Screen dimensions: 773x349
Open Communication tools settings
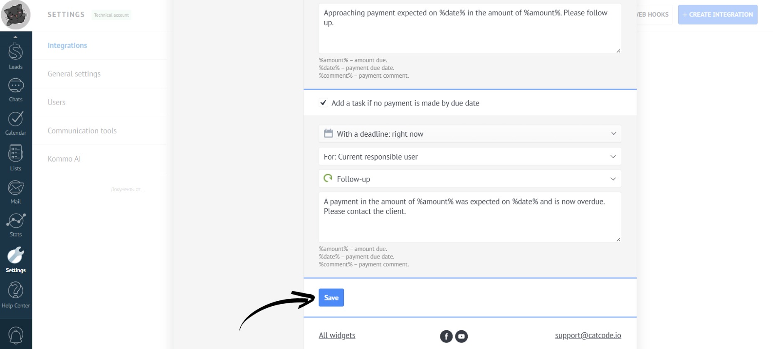pos(82,131)
